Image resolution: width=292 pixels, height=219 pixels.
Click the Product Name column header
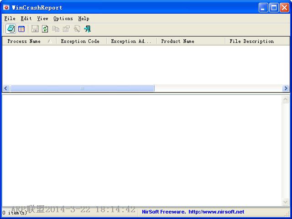(x=177, y=41)
